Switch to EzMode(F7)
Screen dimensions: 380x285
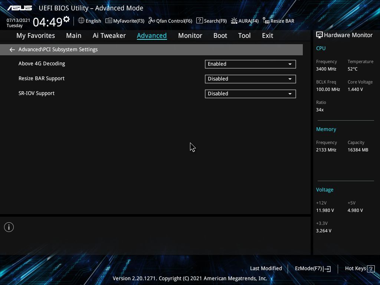(x=312, y=269)
